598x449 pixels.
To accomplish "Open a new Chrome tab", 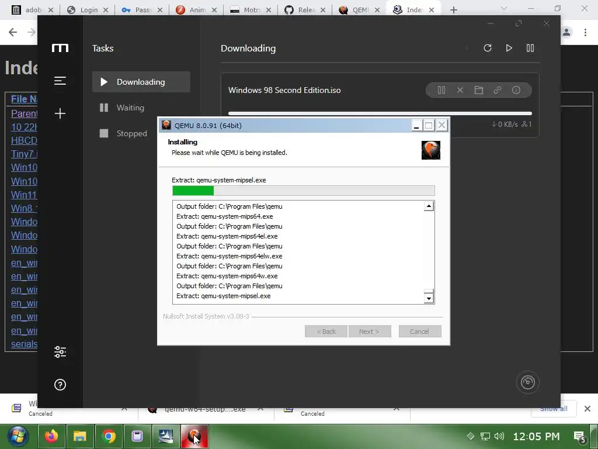I will pos(453,10).
